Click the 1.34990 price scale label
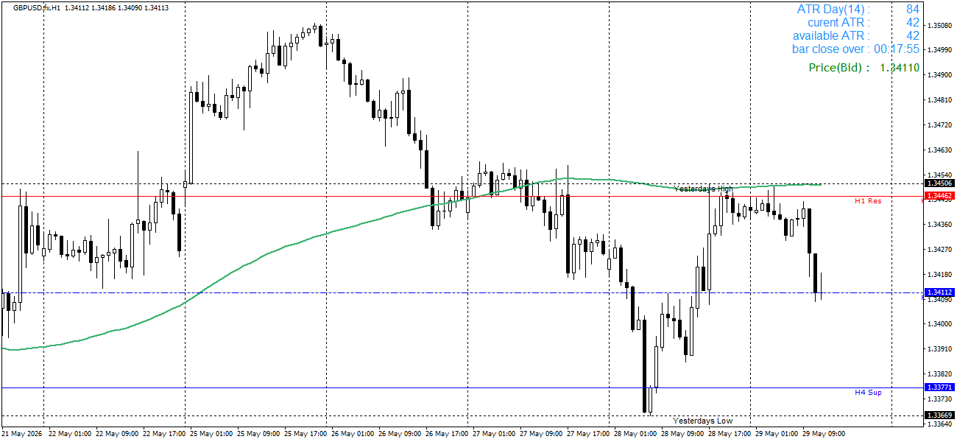This screenshot has height=442, width=957. coord(940,50)
